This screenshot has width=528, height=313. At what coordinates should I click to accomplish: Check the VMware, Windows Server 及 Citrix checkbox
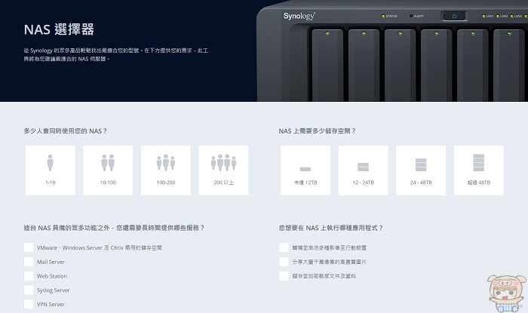(x=29, y=247)
